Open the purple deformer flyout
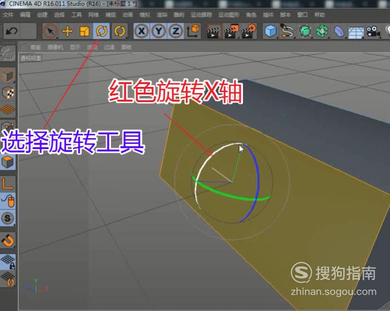390x311 pixels. tap(339, 31)
